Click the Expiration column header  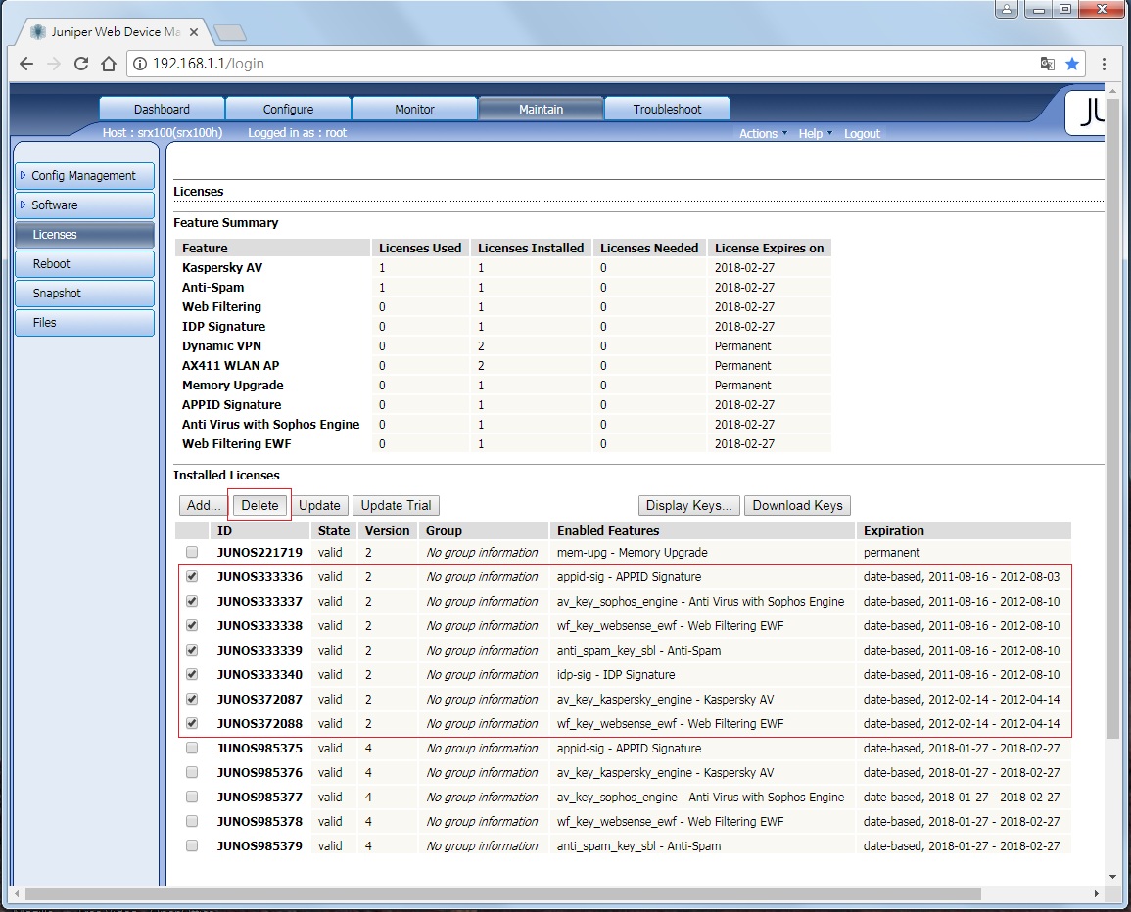964,530
